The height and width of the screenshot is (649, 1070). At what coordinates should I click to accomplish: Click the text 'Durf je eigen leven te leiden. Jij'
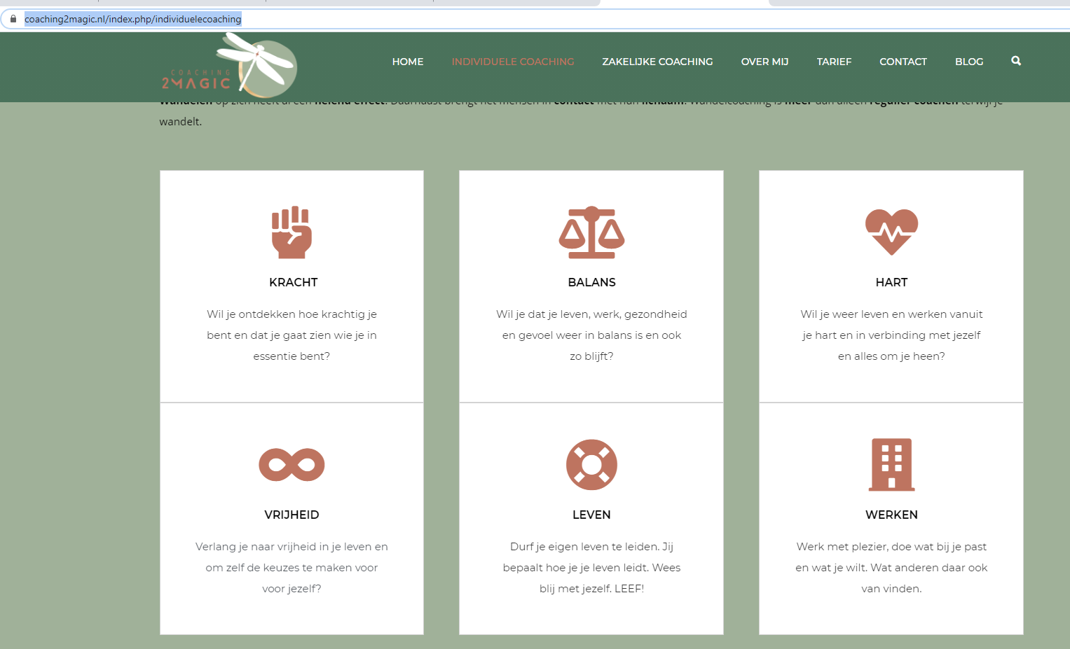tap(591, 547)
